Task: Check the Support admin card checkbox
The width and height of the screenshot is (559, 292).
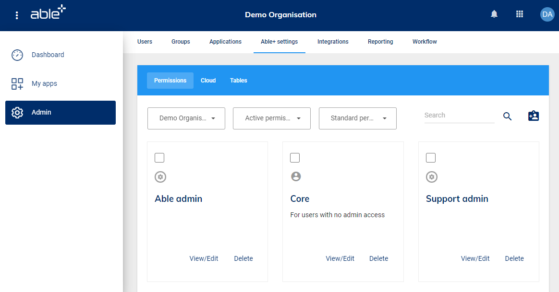Action: (431, 158)
